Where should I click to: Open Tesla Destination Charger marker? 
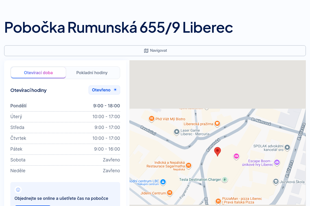tap(225, 179)
